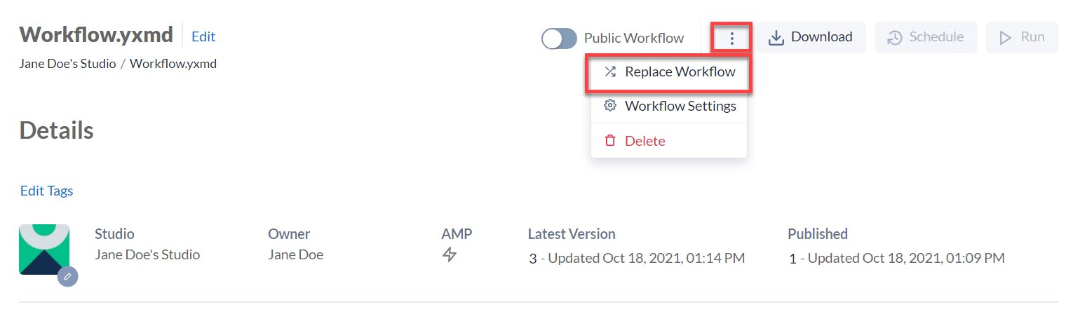Toggle the Public Workflow switch
This screenshot has height=321, width=1066.
559,39
